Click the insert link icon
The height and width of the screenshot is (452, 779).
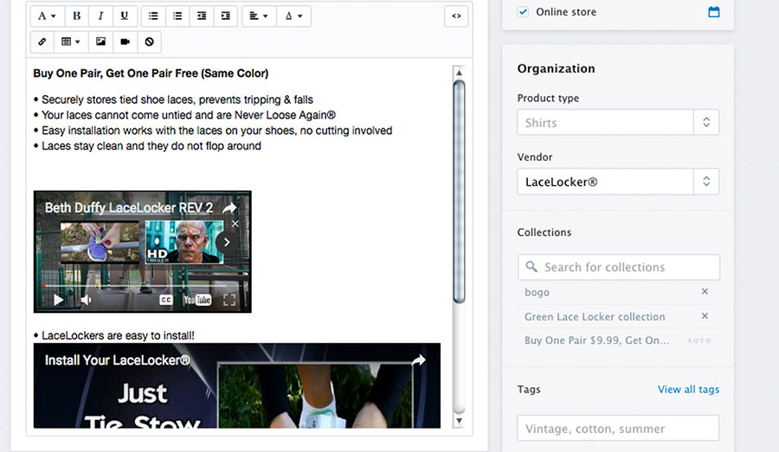tap(42, 41)
